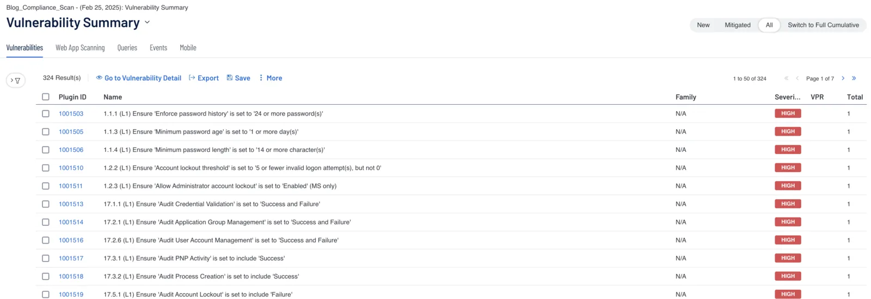Viewport: 871px width, 299px height.
Task: Jump to the last page double arrow
Action: point(854,78)
